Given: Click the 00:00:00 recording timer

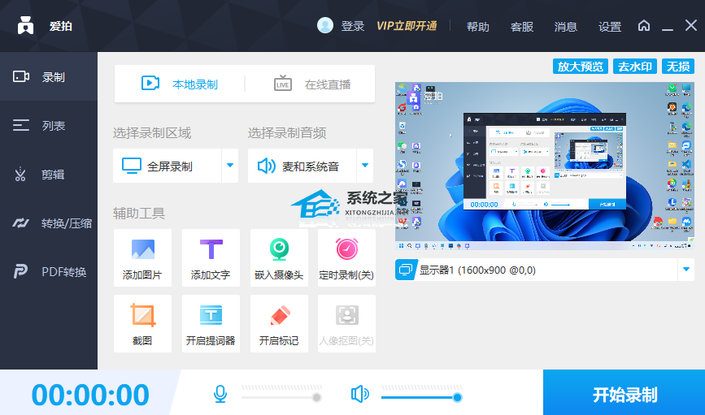Looking at the screenshot, I should (90, 395).
